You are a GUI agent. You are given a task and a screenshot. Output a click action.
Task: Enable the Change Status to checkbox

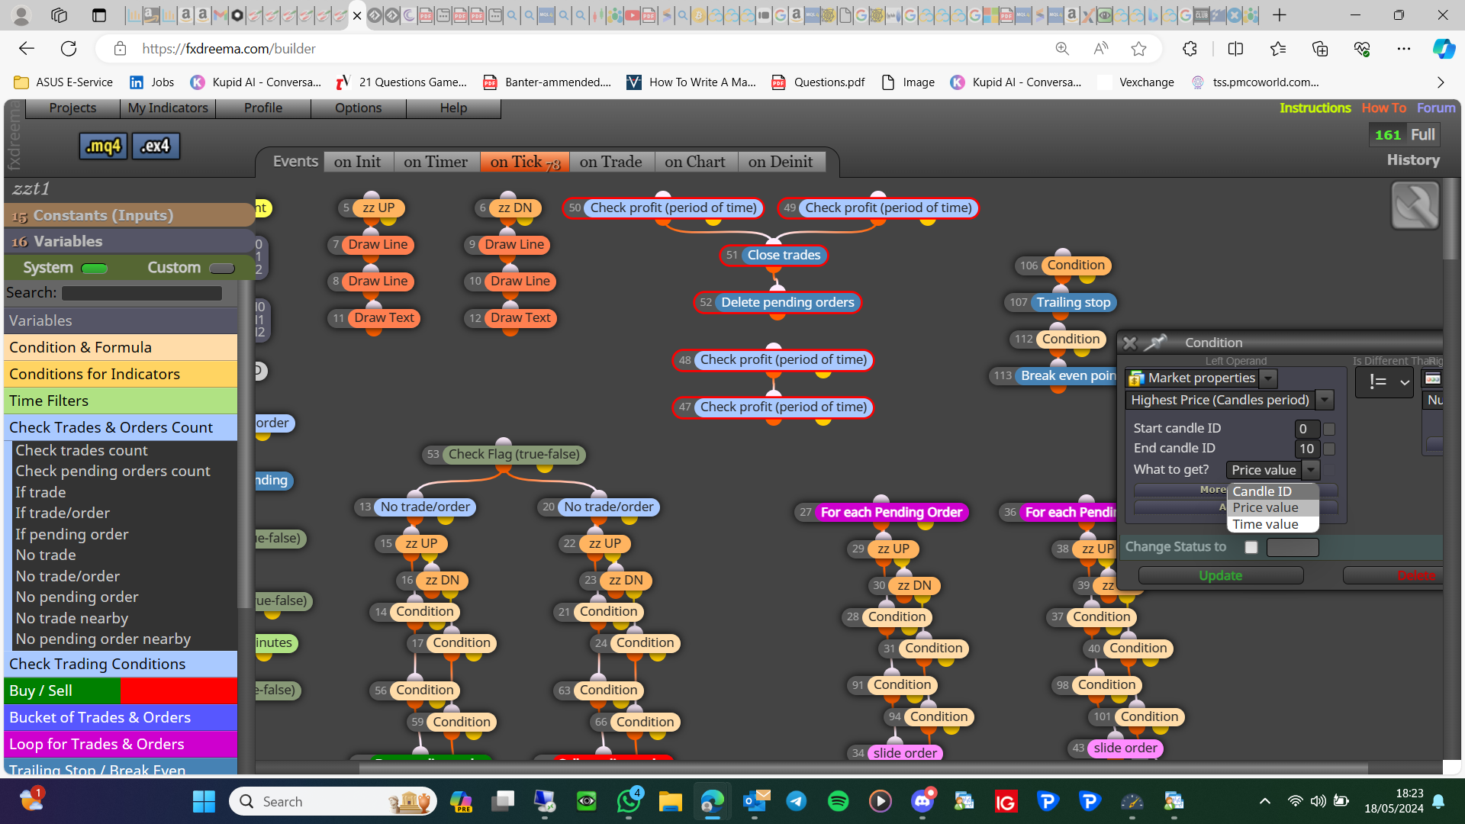click(x=1251, y=547)
